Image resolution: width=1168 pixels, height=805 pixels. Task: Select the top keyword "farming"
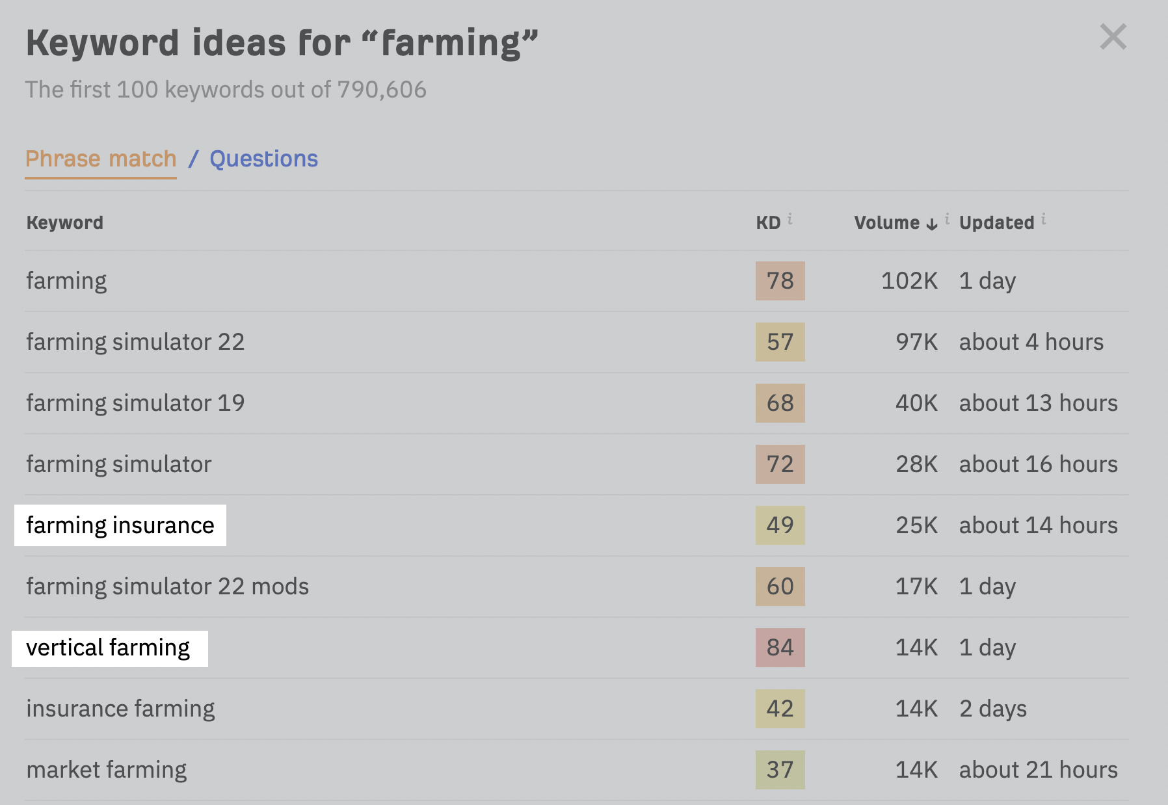pyautogui.click(x=66, y=280)
